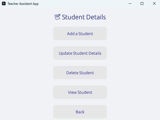Click the Teacher Assistant App title text

coord(23,4)
